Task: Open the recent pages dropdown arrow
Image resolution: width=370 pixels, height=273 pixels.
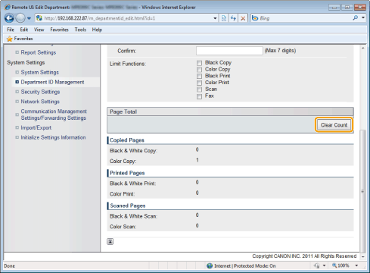Action: click(29, 18)
